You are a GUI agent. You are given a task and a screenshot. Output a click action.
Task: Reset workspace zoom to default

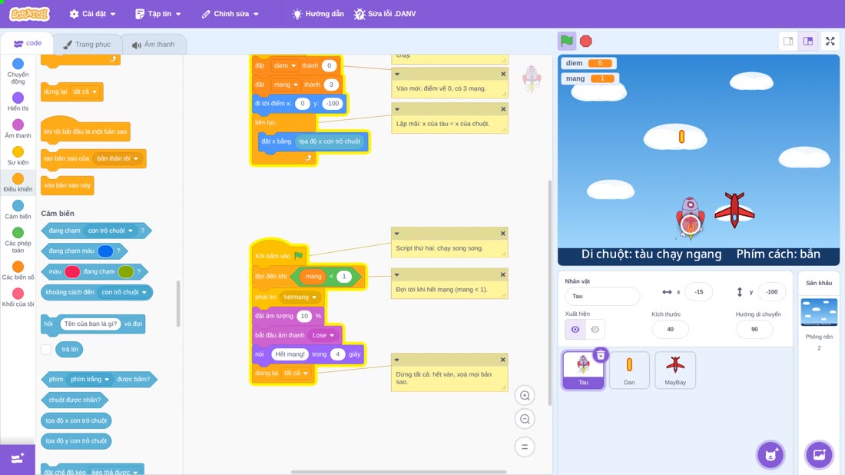(525, 447)
